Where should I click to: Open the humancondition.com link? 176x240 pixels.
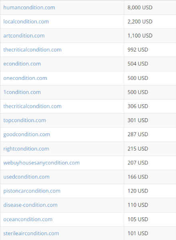click(x=29, y=8)
